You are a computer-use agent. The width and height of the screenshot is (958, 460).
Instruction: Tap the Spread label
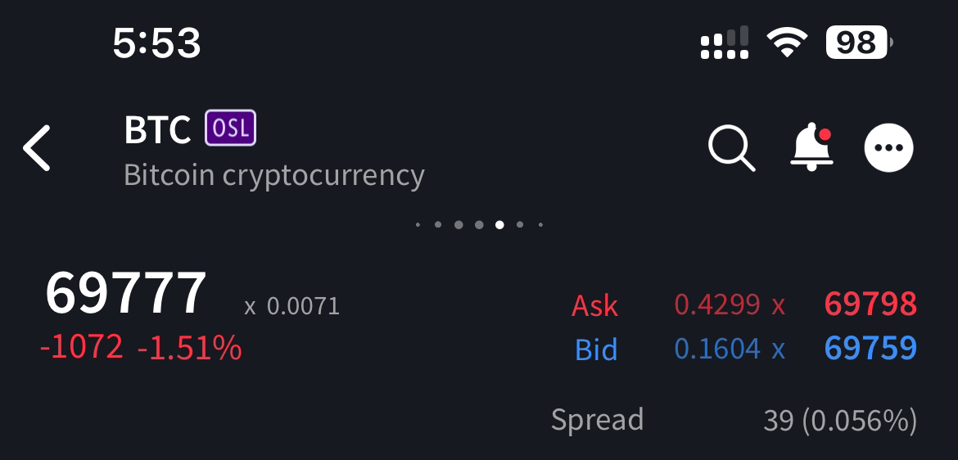598,420
